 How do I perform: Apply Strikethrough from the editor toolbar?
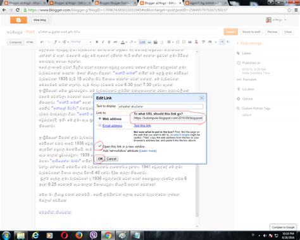115,42
